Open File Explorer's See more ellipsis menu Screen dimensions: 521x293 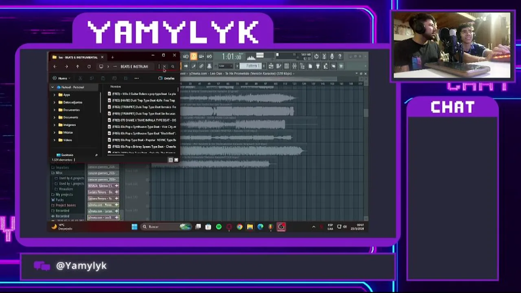coord(136,78)
